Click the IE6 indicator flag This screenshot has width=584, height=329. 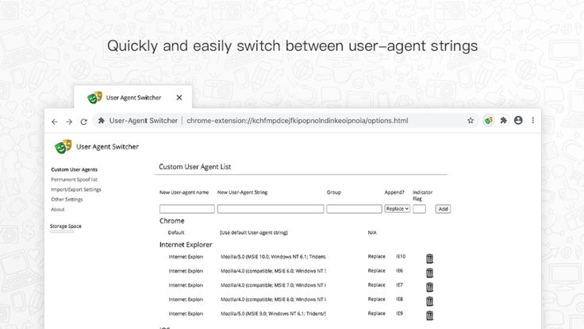pos(399,270)
